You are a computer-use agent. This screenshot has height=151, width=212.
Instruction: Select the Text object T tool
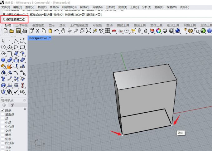click(3, 79)
